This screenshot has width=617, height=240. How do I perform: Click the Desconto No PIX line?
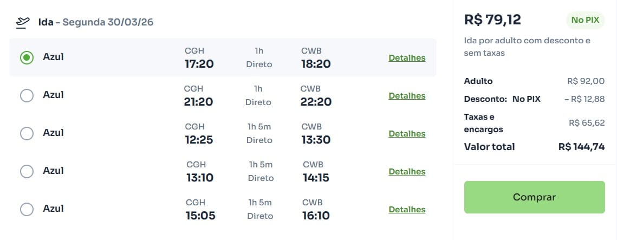[x=502, y=99]
